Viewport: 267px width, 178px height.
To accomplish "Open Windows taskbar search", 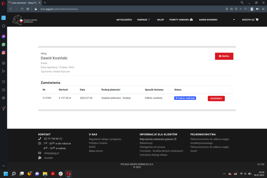I will pos(14,174).
